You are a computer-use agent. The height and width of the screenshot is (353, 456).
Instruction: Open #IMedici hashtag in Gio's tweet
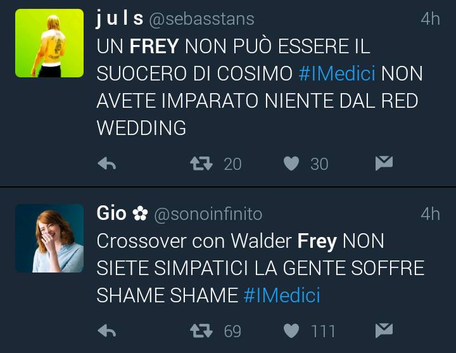pos(282,295)
